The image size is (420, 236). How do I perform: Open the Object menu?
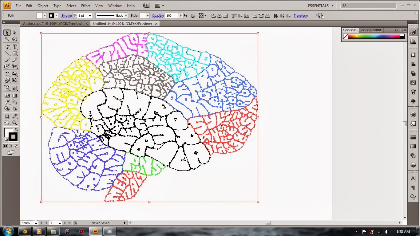click(x=43, y=6)
